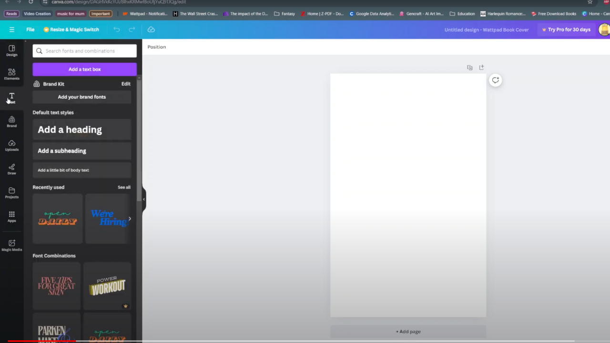Screen dimensions: 610x343
Task: Click the bookmark star in the address bar
Action: point(590,2)
